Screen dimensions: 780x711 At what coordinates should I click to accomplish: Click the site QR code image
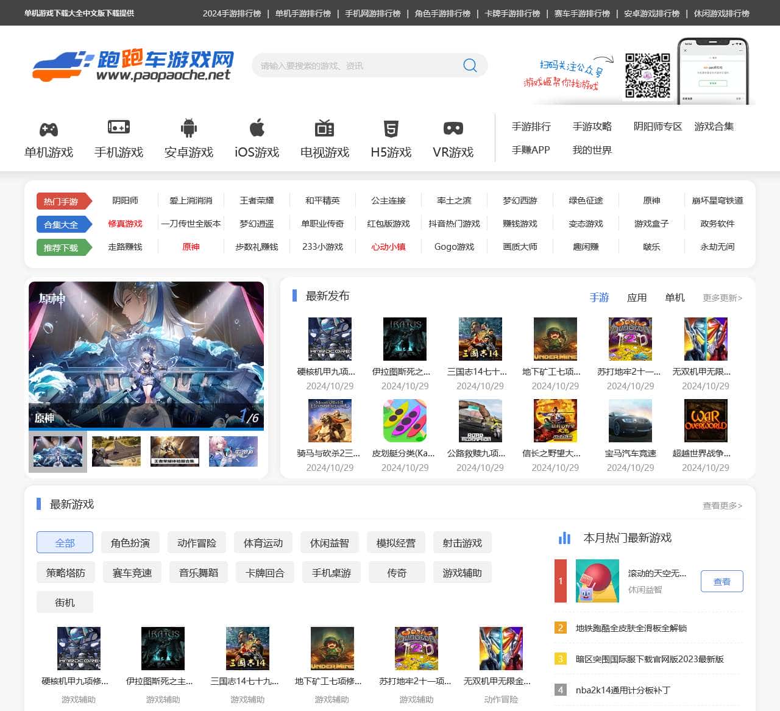point(647,75)
